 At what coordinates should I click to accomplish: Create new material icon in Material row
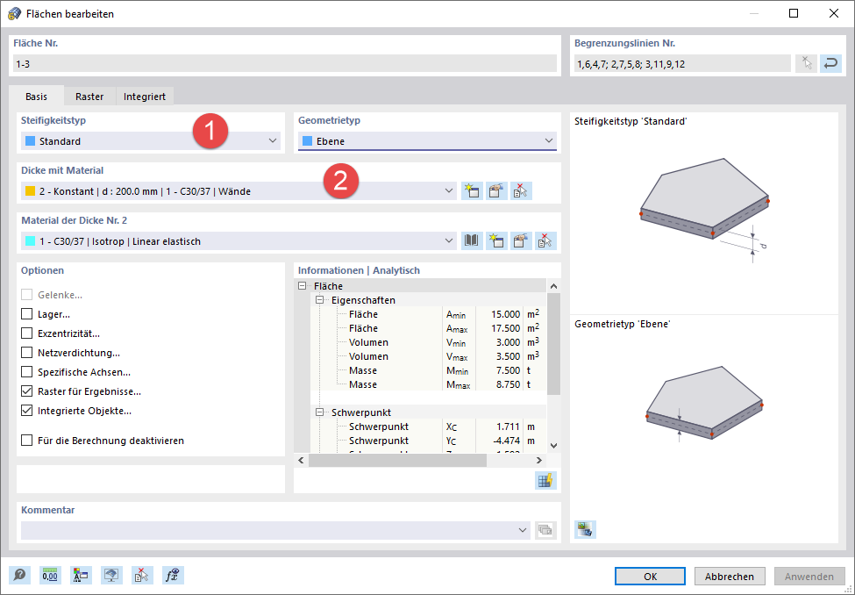(496, 240)
